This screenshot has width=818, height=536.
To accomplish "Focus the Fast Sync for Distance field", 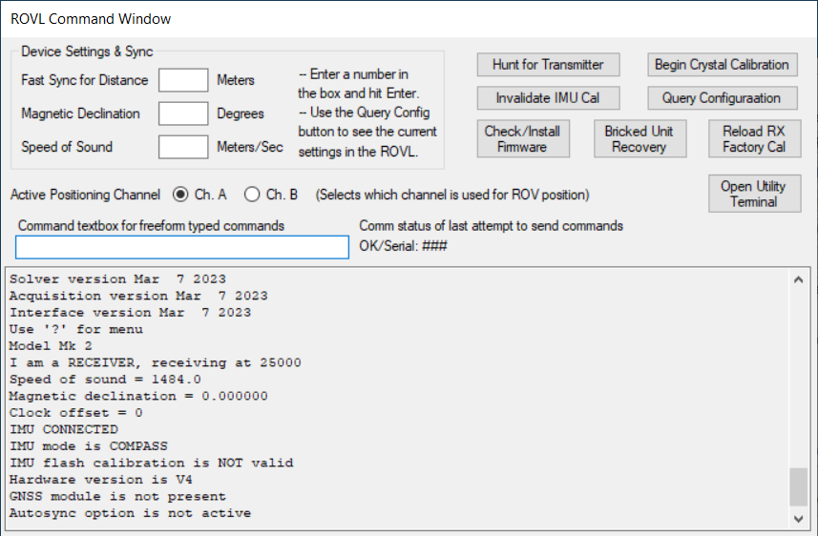I will click(183, 80).
